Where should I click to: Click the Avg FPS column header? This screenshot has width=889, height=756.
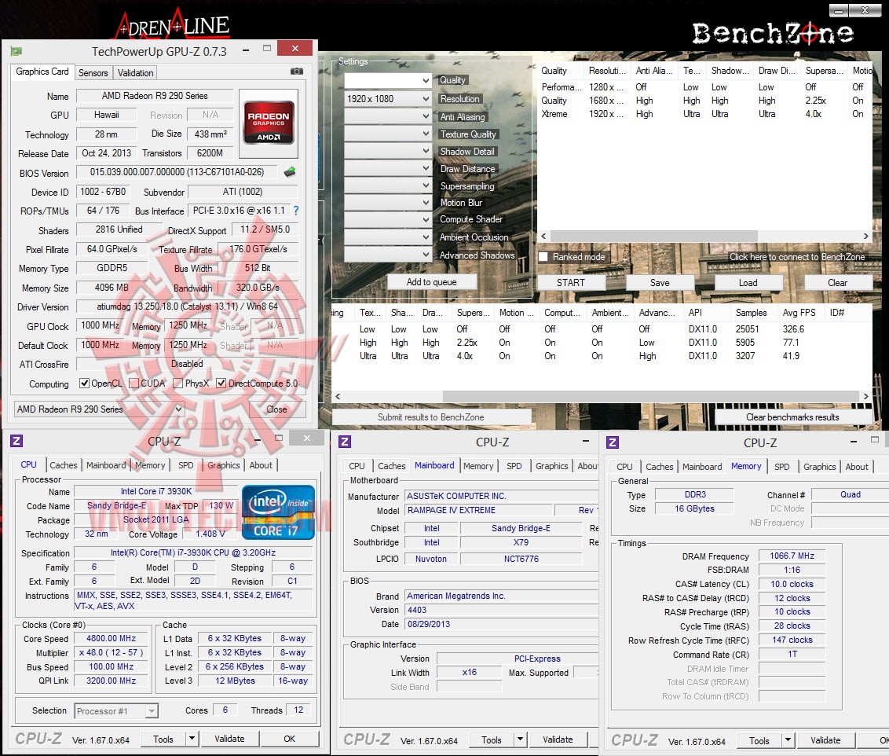point(799,313)
